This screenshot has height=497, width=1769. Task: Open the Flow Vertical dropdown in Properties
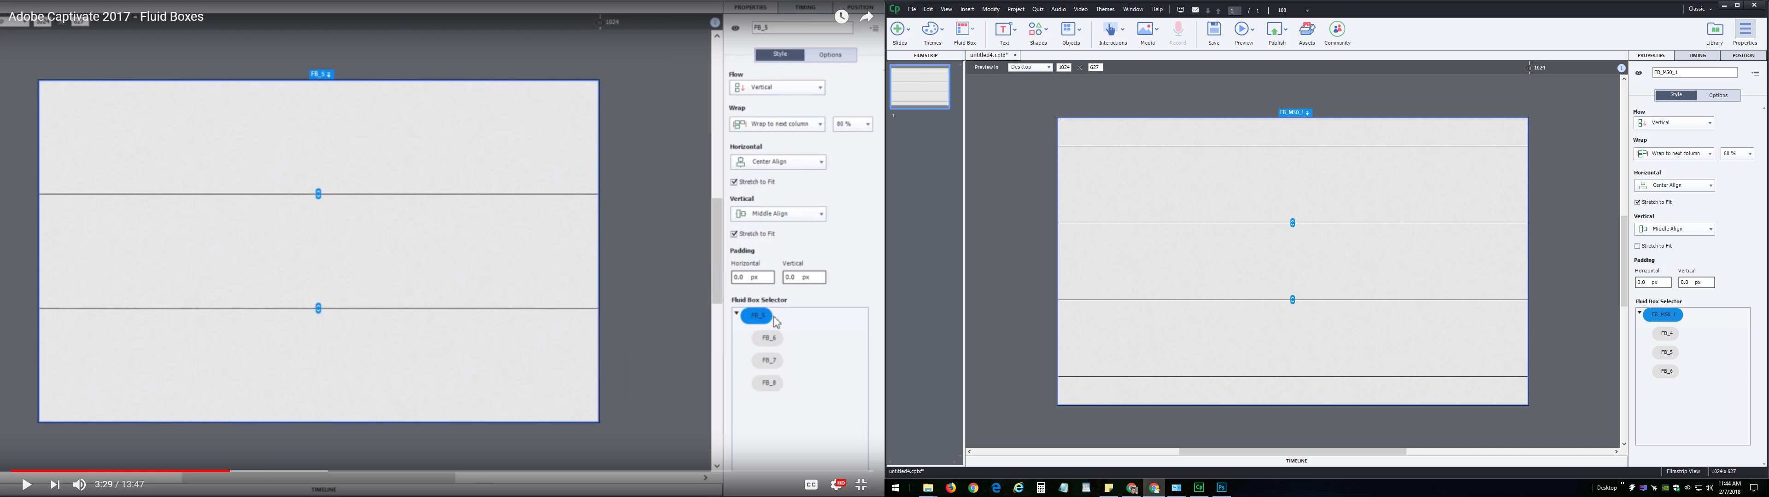click(x=1674, y=123)
